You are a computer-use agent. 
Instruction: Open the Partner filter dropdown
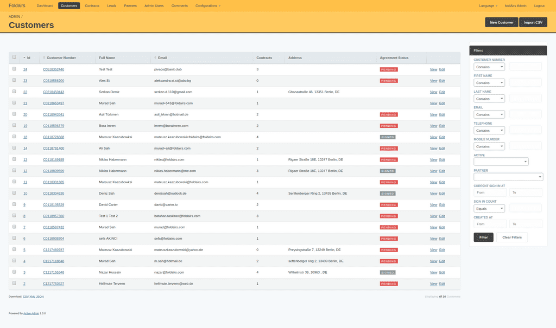click(x=508, y=177)
